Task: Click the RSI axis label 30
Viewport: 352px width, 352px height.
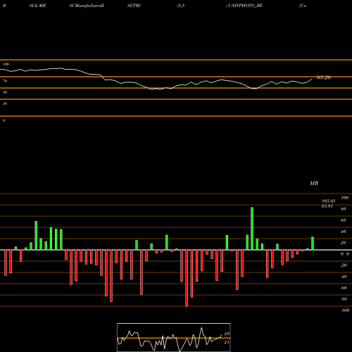Action: click(5, 103)
